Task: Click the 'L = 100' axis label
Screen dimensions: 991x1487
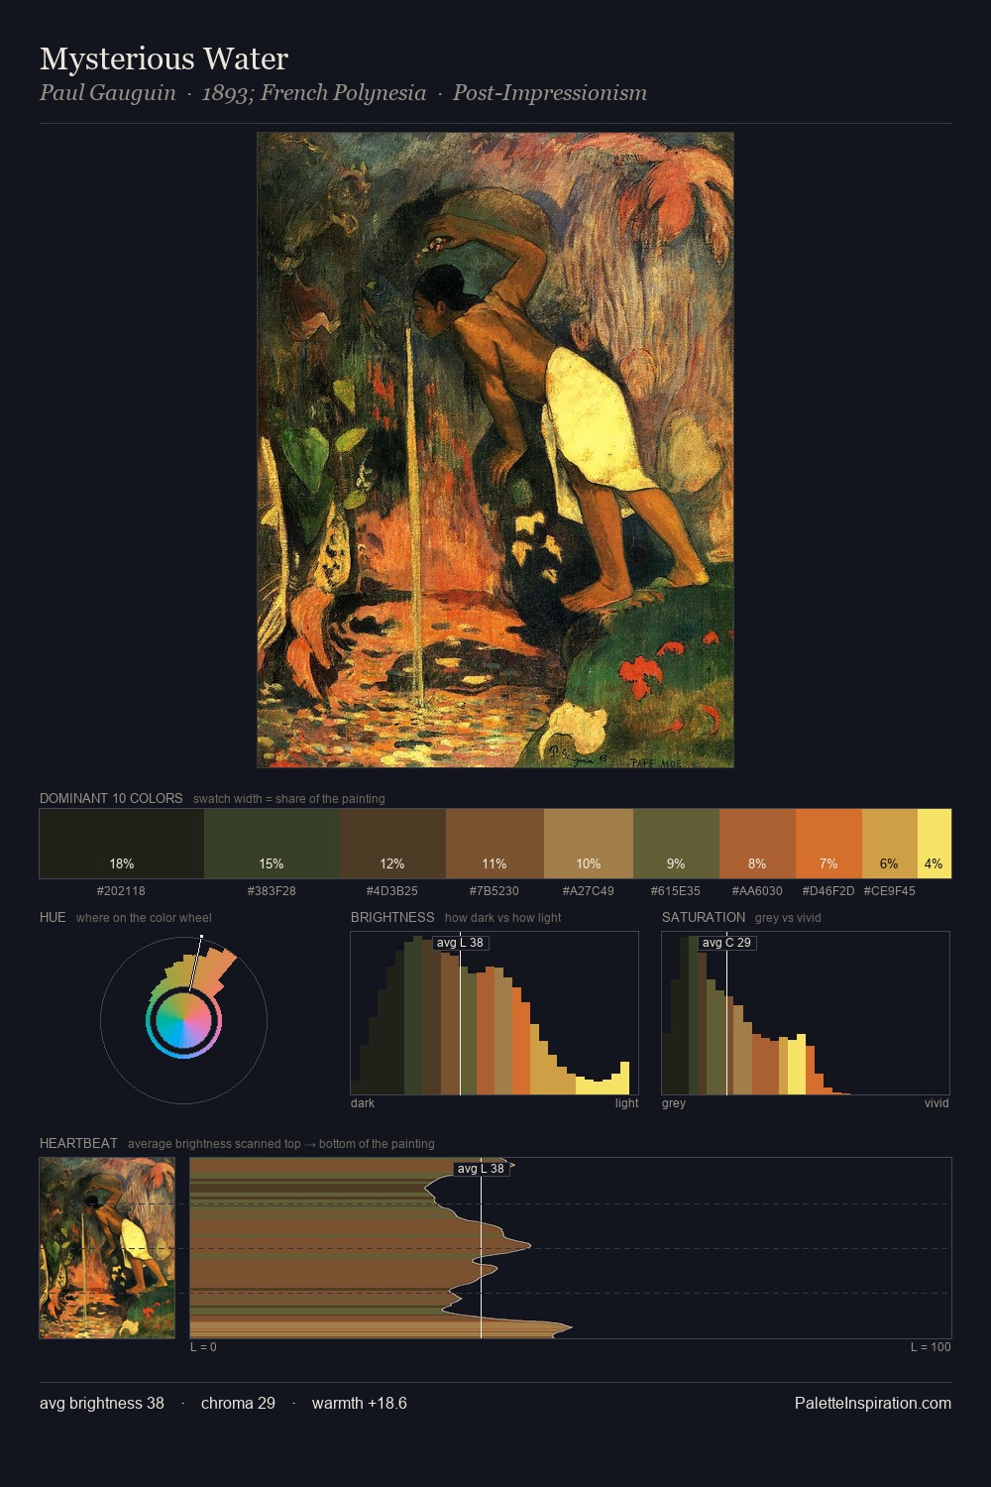Action: coord(931,1347)
